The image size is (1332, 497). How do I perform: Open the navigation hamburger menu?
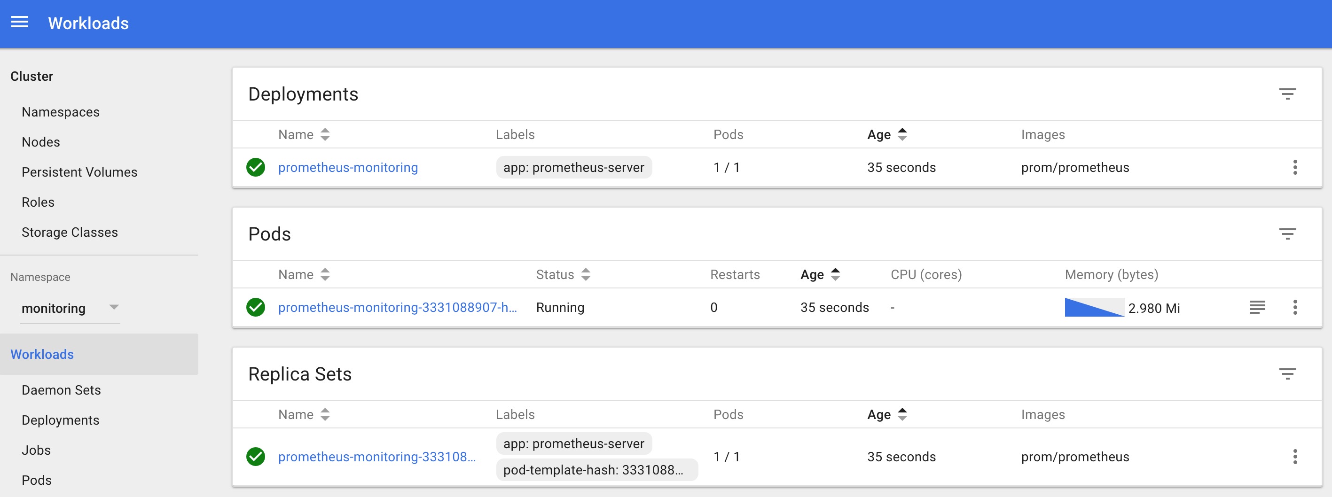[x=20, y=22]
